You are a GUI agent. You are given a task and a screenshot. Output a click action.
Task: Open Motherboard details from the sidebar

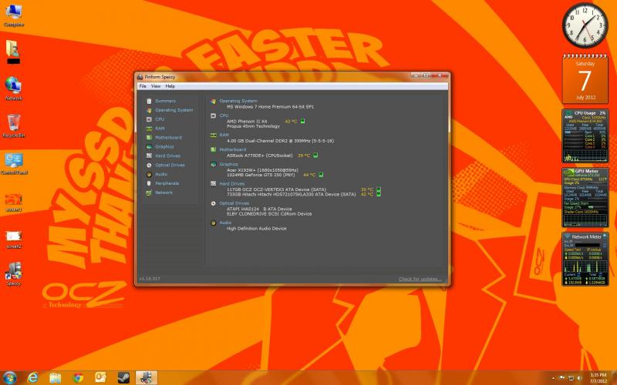point(168,138)
